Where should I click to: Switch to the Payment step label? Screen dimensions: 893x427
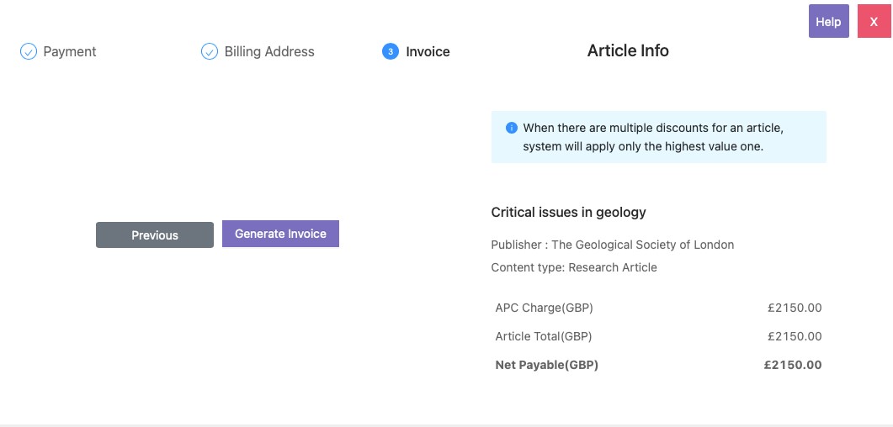click(x=70, y=52)
